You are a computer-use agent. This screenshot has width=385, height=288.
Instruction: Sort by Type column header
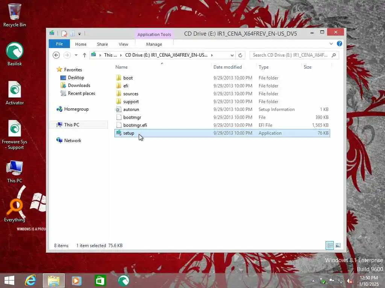(264, 67)
